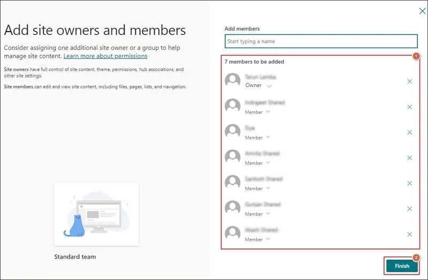Click the avatar of second person, Indrajeet Shared
This screenshot has width=428, height=280.
[x=233, y=106]
